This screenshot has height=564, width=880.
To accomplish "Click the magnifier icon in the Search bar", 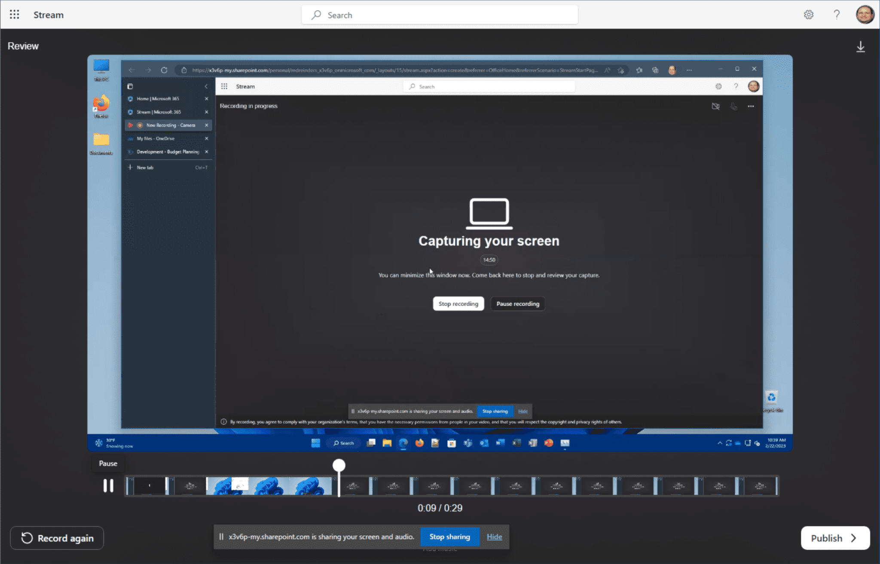I will point(316,15).
